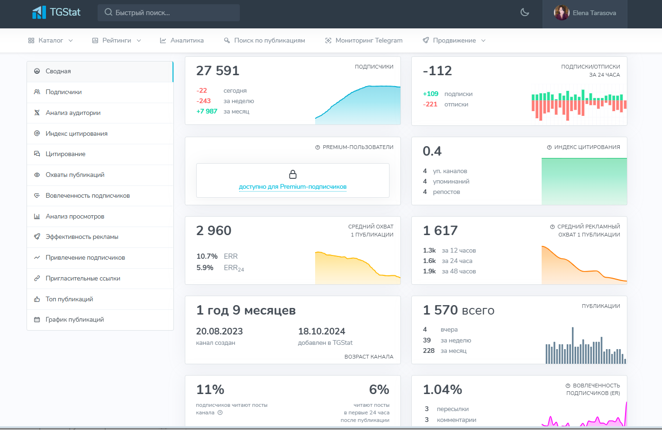Image resolution: width=662 pixels, height=430 pixels.
Task: Expand the Рейтинги dropdown menu
Action: click(x=117, y=41)
